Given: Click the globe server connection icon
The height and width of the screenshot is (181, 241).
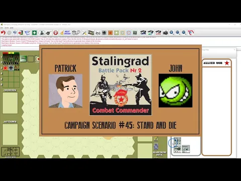Looking at the screenshot, I should [15, 33].
